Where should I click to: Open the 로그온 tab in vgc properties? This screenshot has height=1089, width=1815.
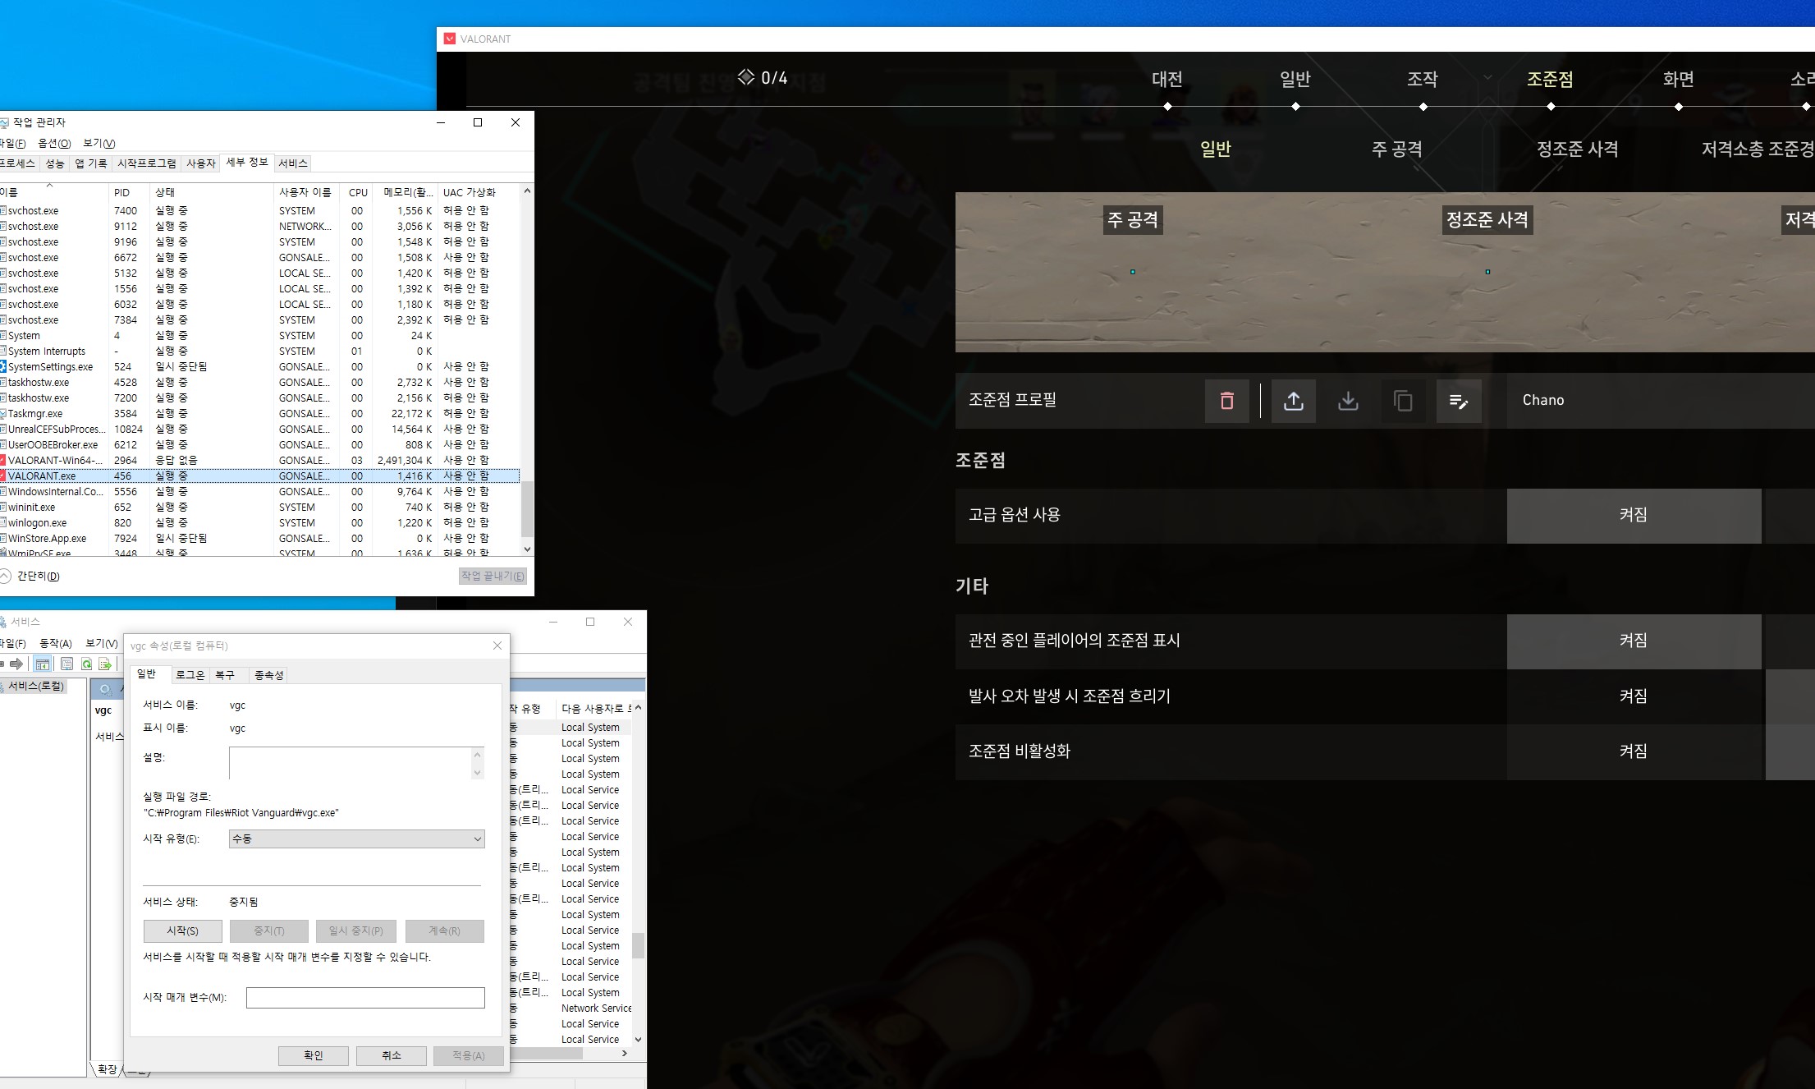point(190,675)
